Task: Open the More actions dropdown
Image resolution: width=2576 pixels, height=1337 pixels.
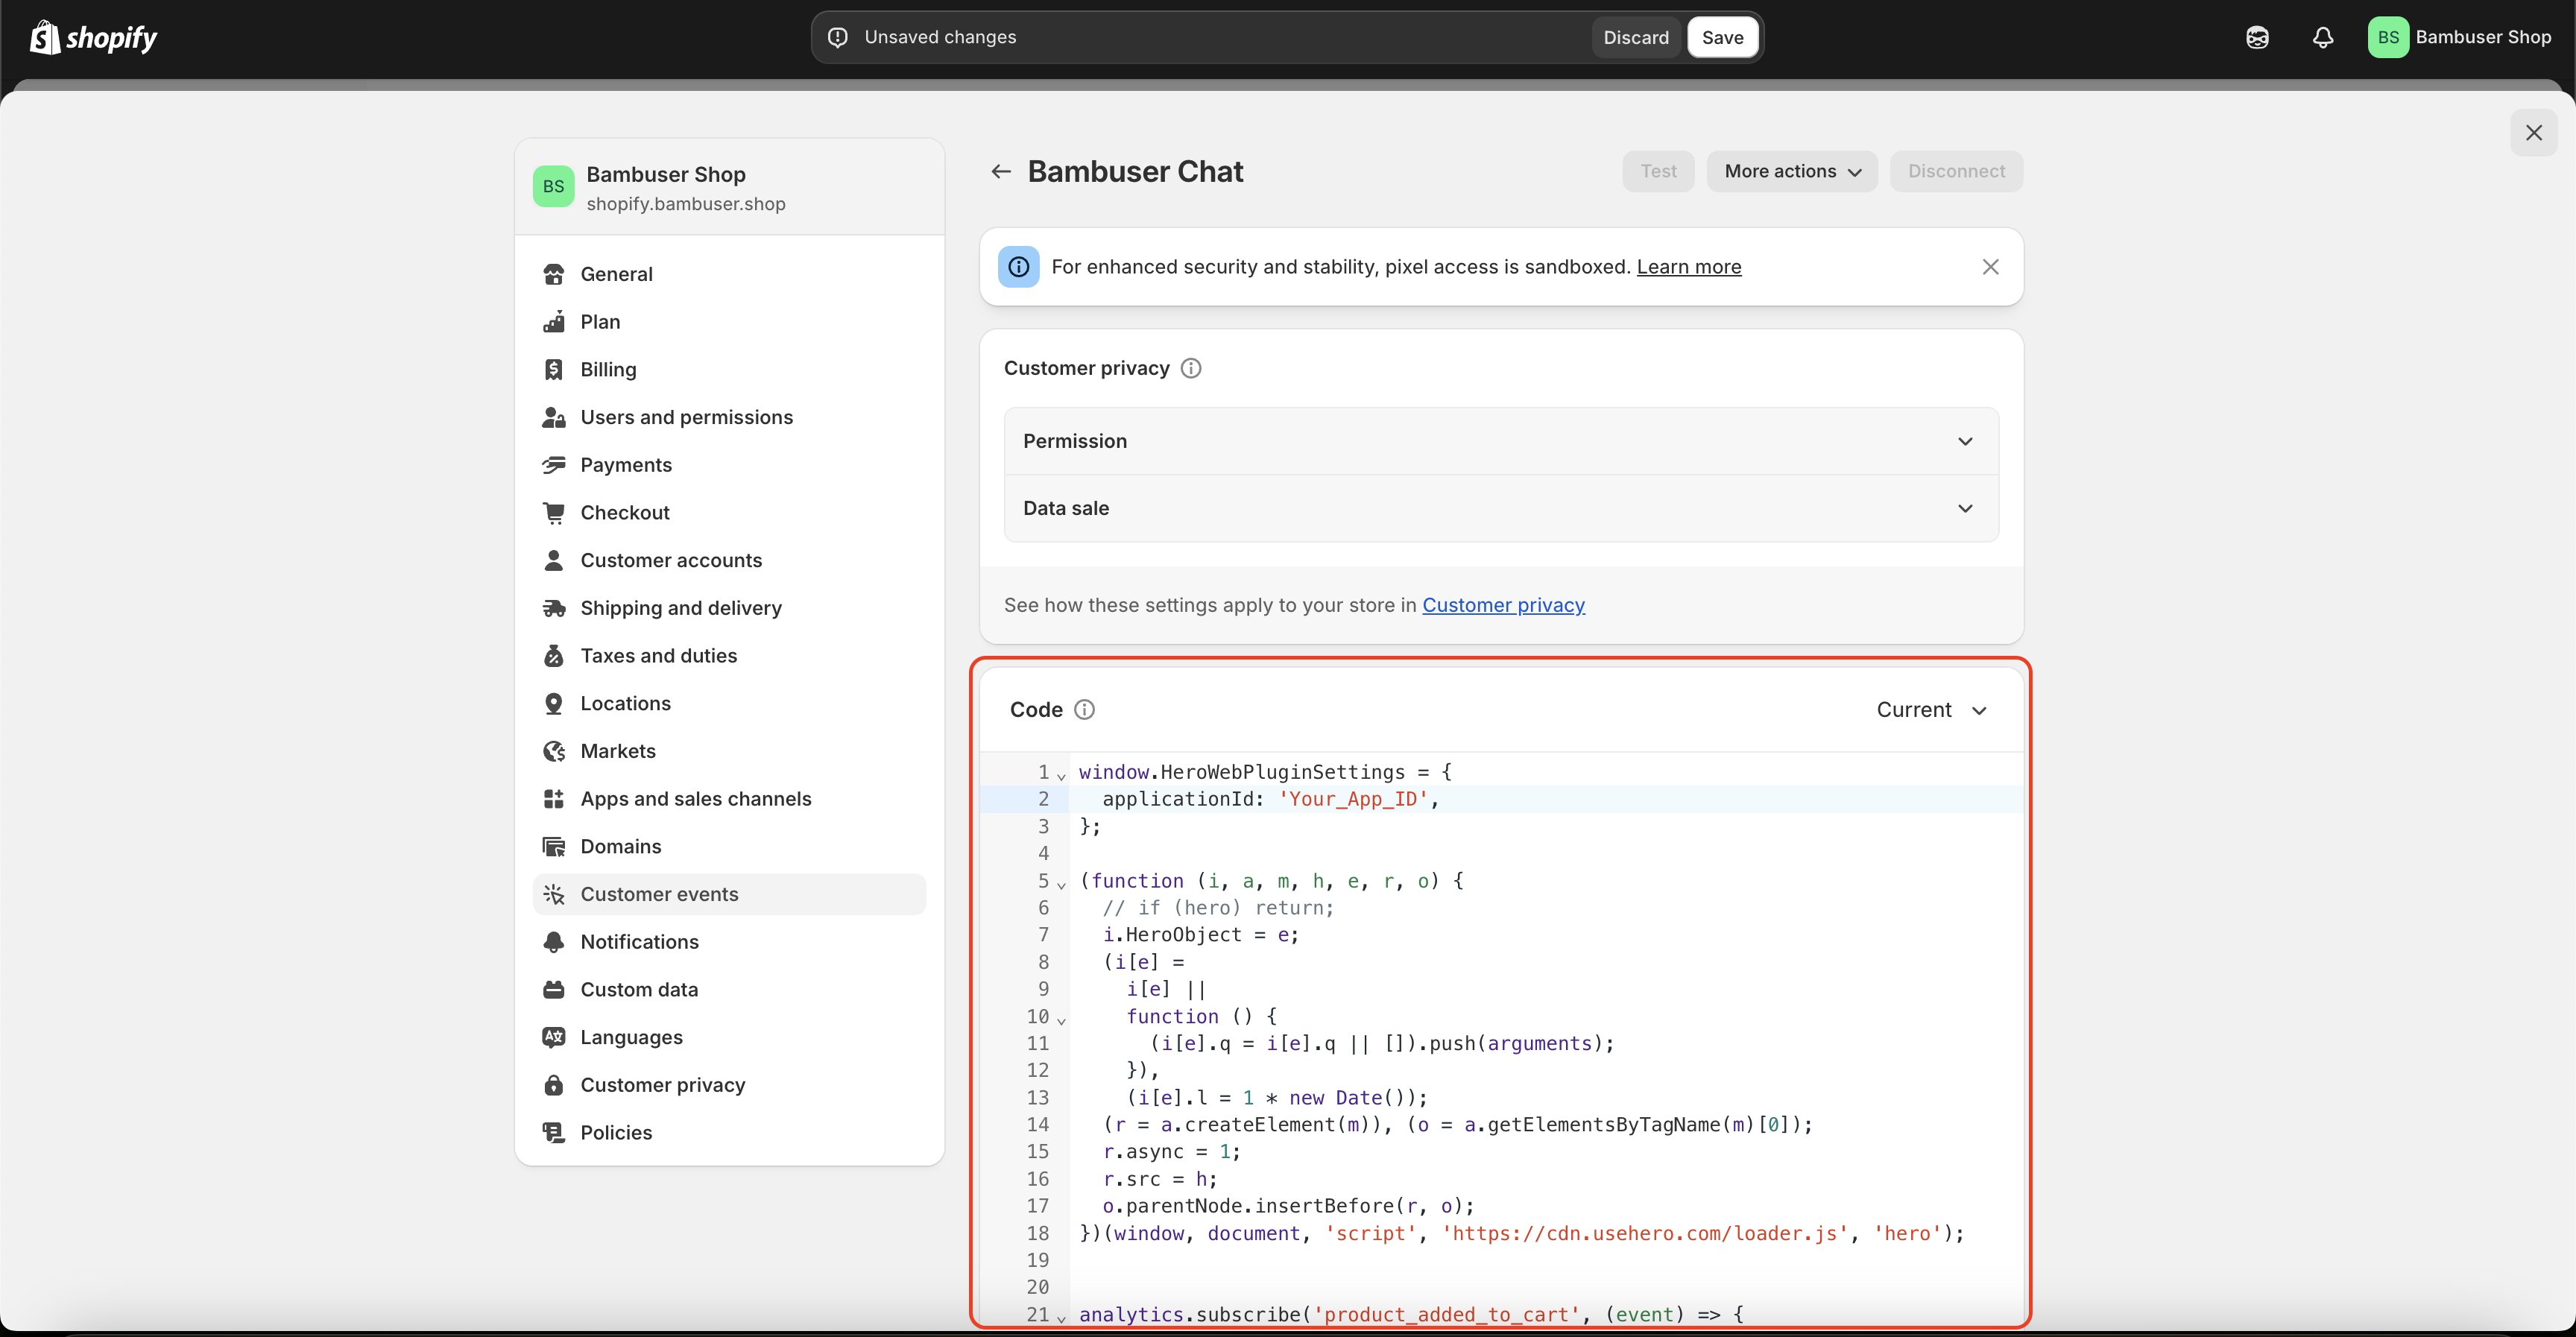Action: pyautogui.click(x=1791, y=172)
